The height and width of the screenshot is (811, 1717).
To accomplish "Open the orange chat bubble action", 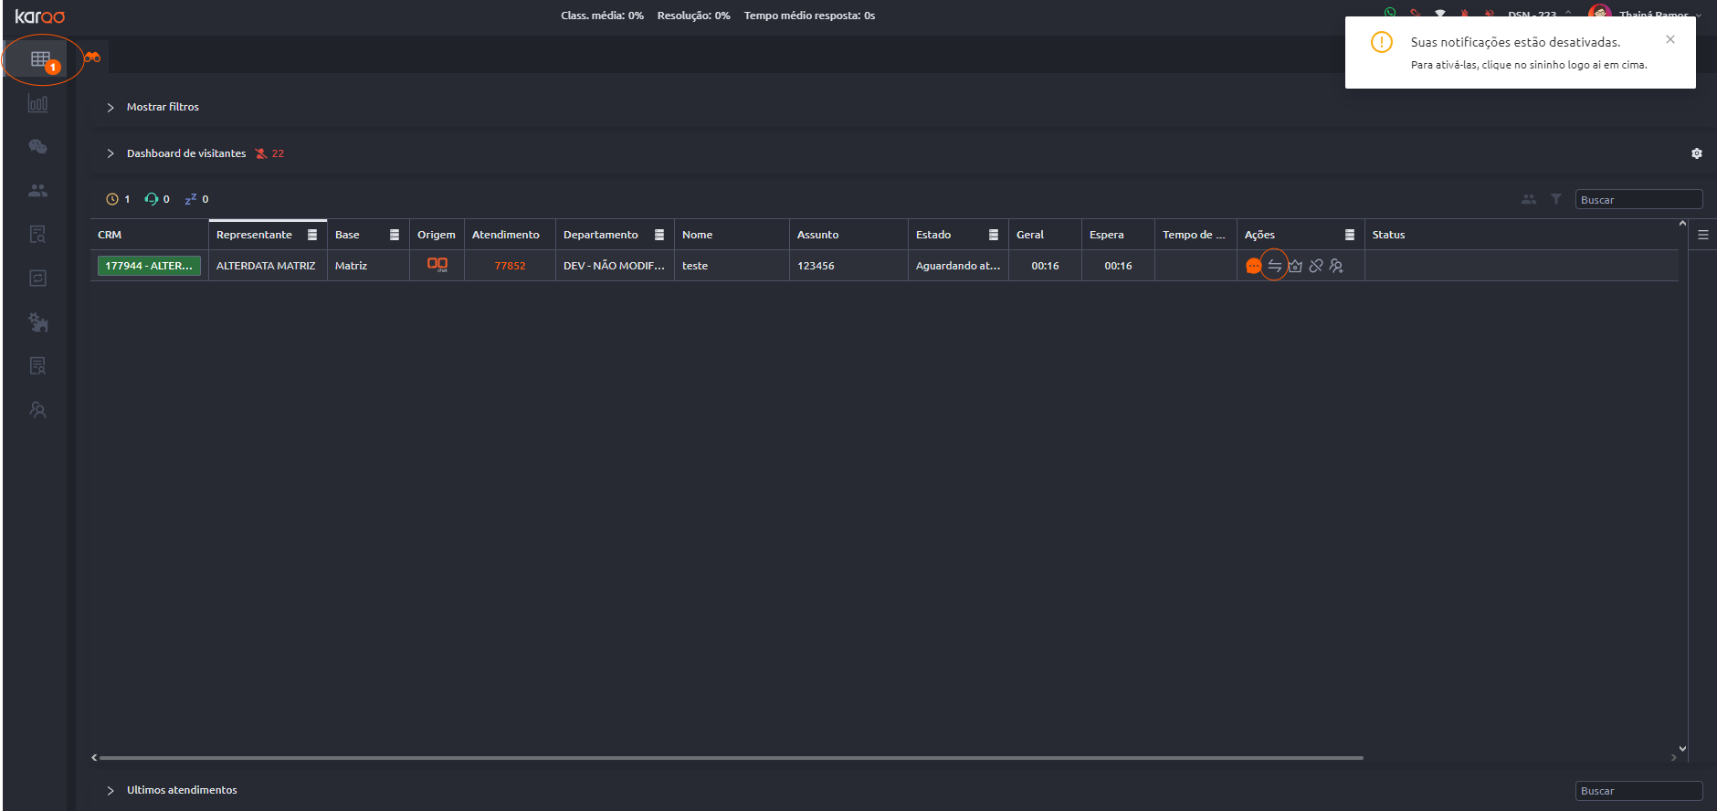I will 1253,266.
